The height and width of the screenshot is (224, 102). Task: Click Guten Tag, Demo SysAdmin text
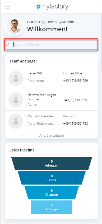point(51,22)
